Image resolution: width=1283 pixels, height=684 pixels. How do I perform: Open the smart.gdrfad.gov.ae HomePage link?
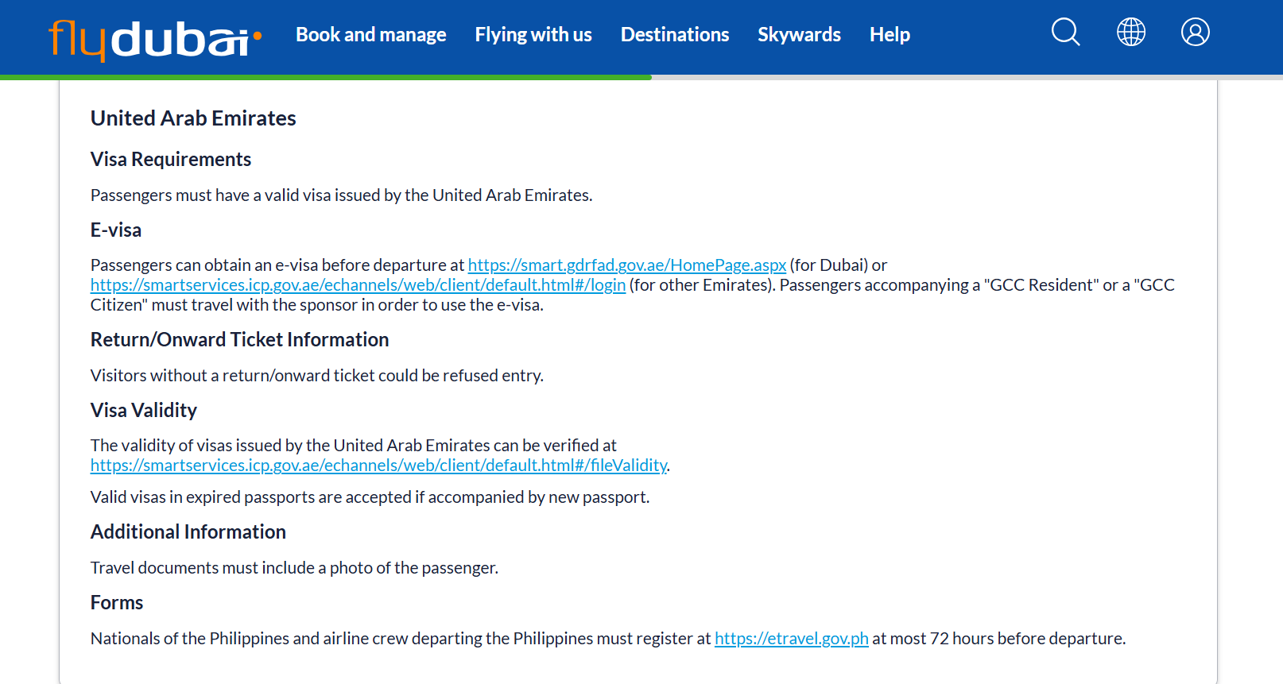[x=626, y=265]
